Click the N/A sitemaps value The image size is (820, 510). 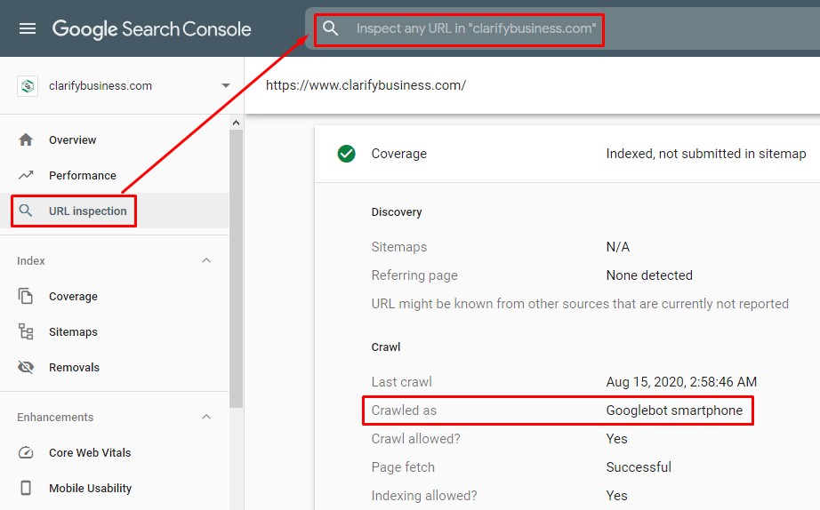[x=617, y=247]
